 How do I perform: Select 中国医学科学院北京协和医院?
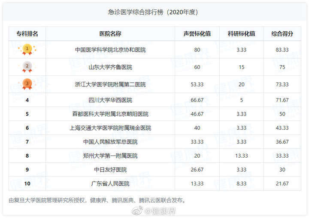[110, 50]
